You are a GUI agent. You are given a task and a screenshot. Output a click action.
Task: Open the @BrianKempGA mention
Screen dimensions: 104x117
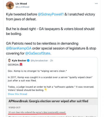[x=19, y=48]
